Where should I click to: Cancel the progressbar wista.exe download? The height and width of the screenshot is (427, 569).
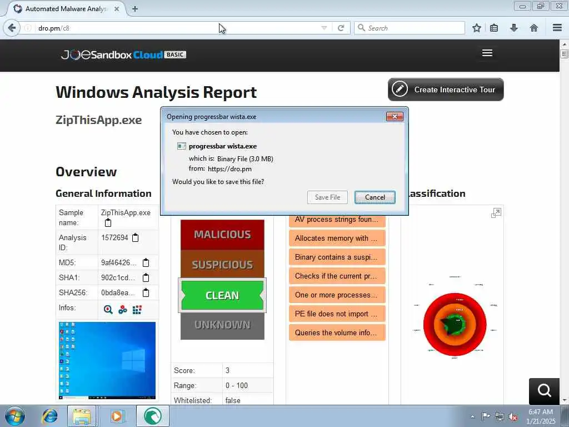click(375, 197)
